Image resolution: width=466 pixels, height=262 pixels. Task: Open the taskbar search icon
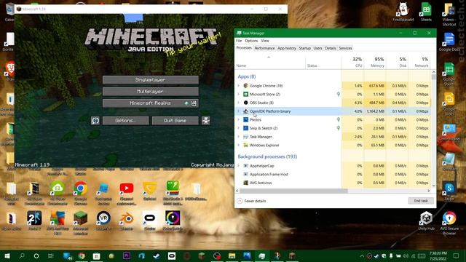[22, 255]
